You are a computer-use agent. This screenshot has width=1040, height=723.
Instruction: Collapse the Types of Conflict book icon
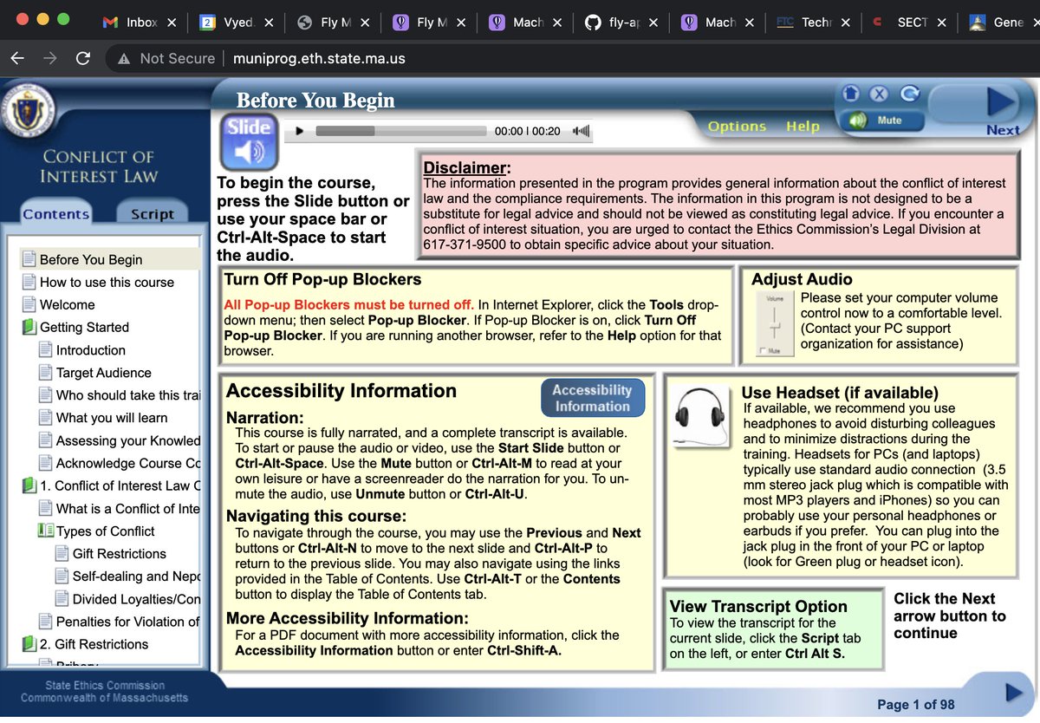[x=46, y=531]
